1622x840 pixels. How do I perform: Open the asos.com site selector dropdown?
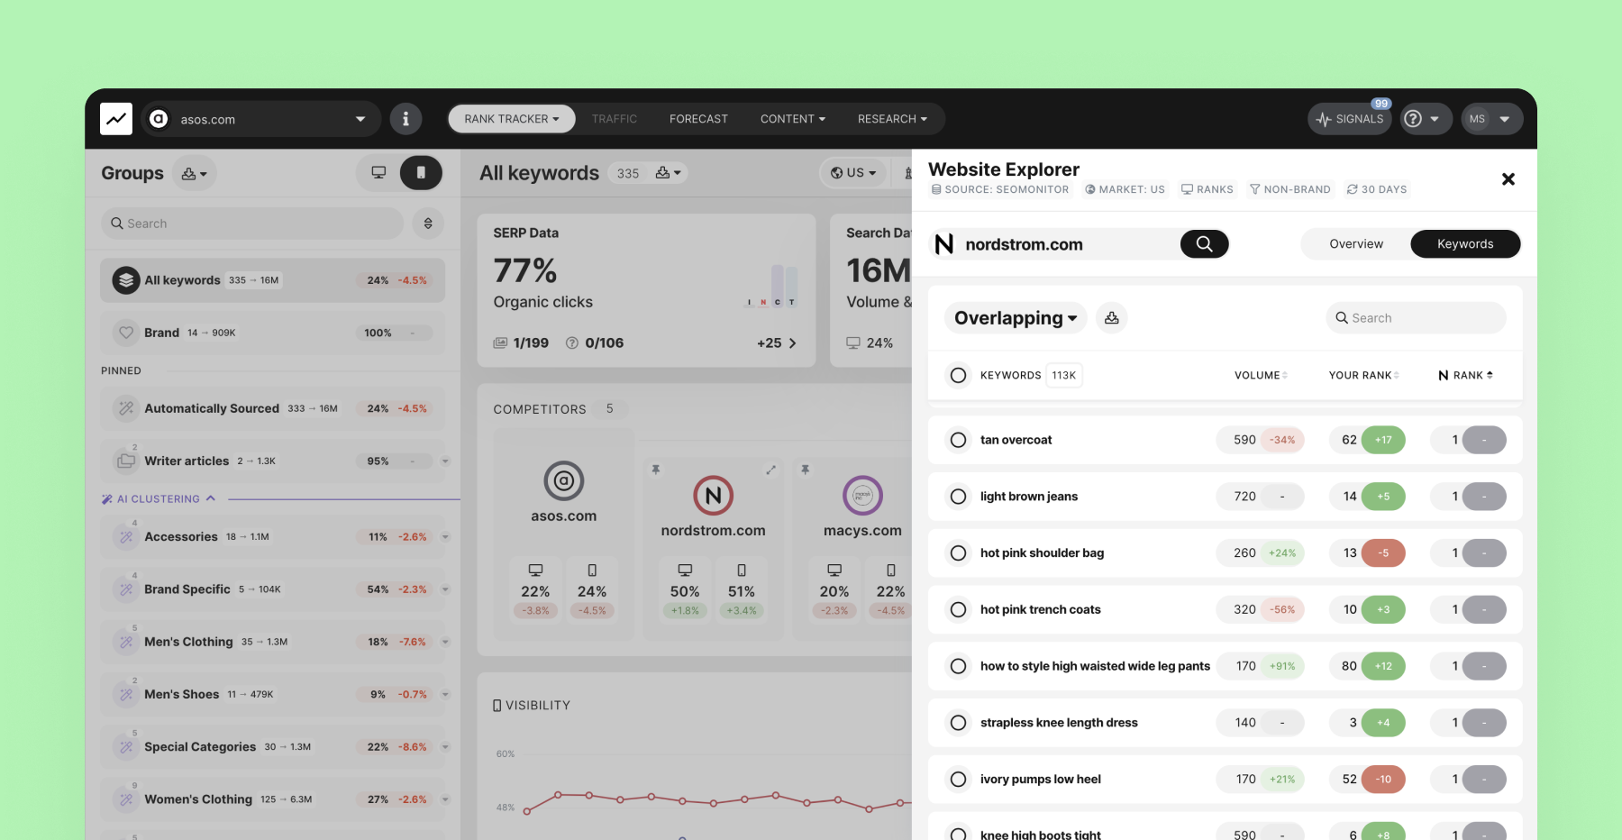tap(261, 118)
